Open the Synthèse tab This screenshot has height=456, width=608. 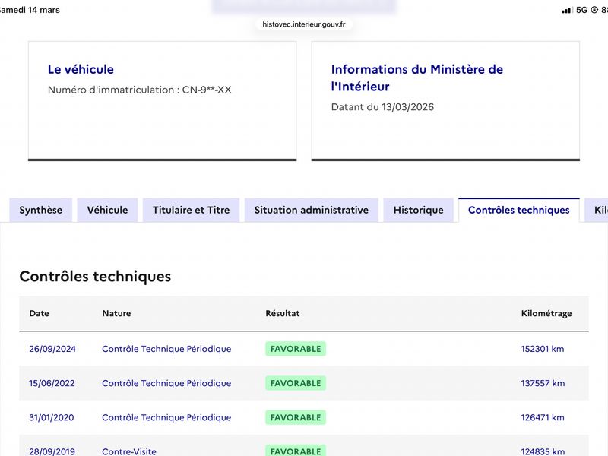(41, 210)
